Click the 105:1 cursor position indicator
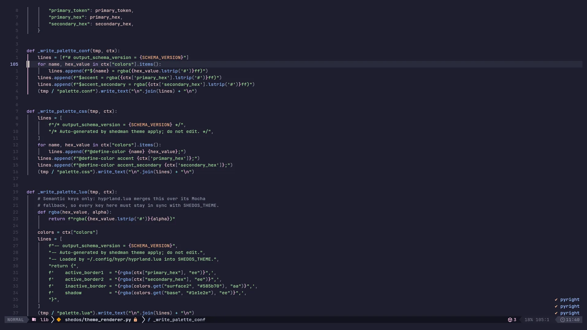The image size is (587, 330). 542,320
